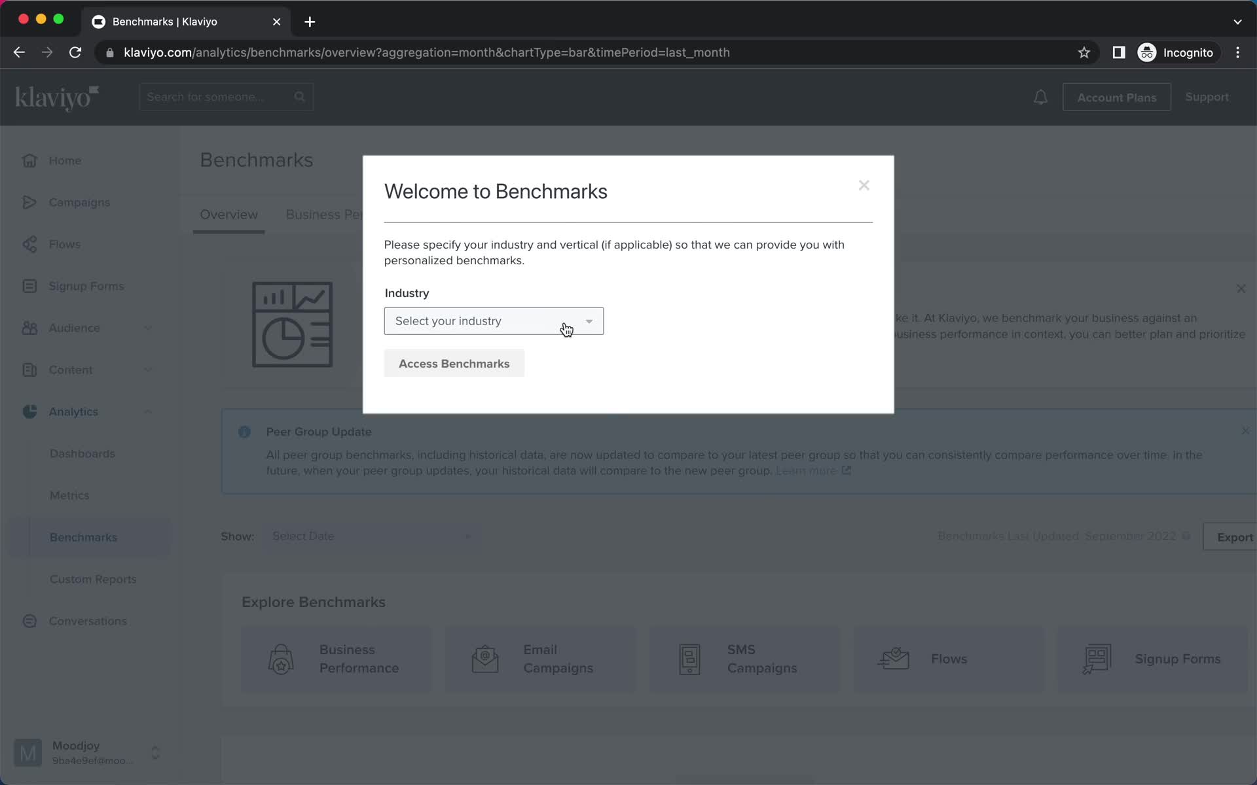Click the browser forward arrow
The height and width of the screenshot is (785, 1257).
(47, 52)
